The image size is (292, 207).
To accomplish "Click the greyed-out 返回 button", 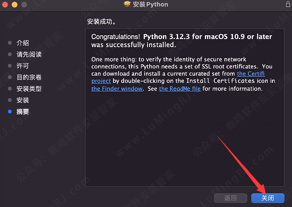I will (x=230, y=198).
